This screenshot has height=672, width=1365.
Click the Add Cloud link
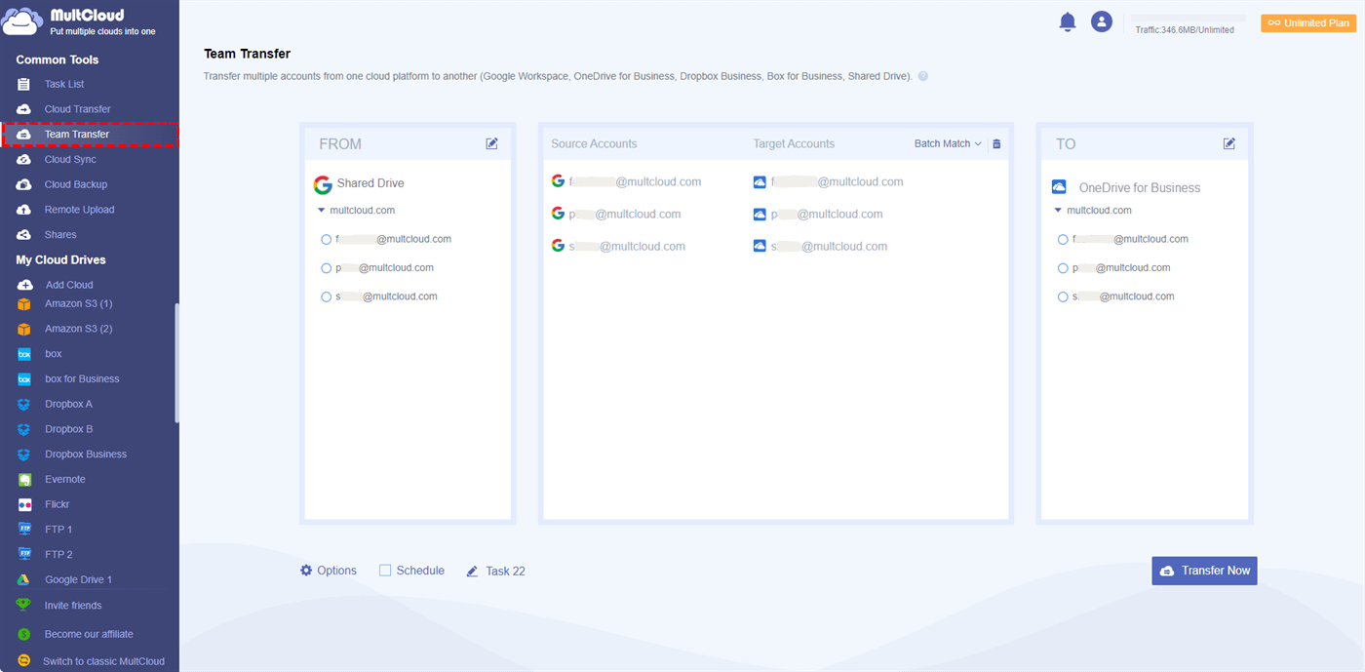[x=69, y=285]
